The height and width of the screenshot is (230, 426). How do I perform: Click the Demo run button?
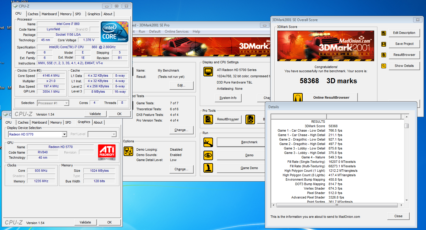(x=241, y=155)
